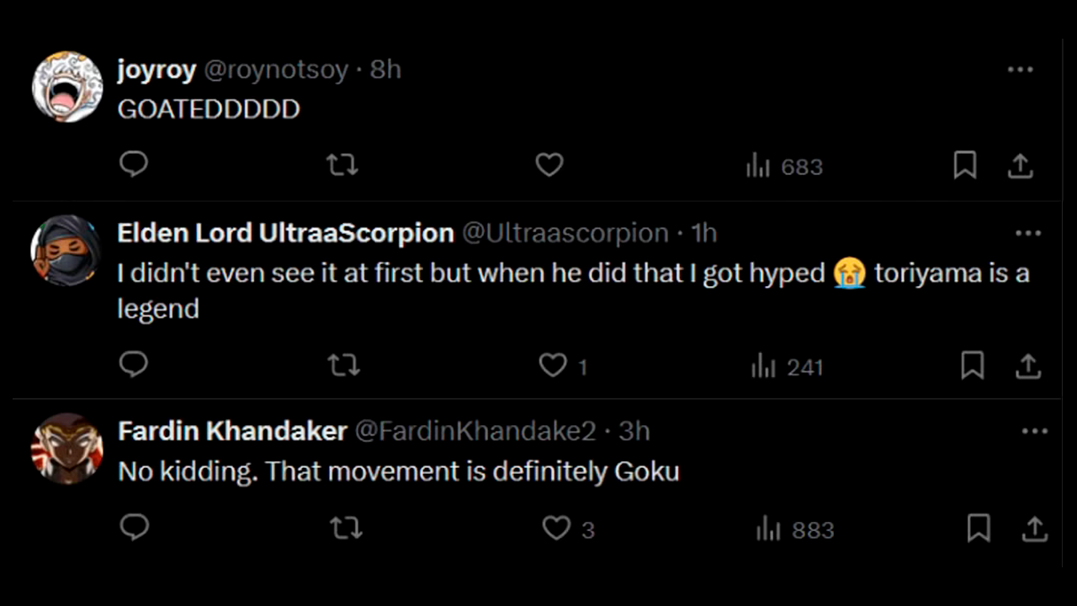
Task: Click Elden Lord UltraaScorpion's avatar
Action: (x=66, y=251)
